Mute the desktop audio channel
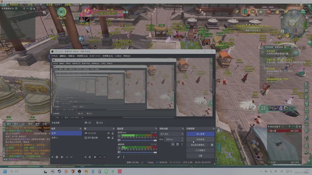The image size is (312, 175). (x=119, y=152)
